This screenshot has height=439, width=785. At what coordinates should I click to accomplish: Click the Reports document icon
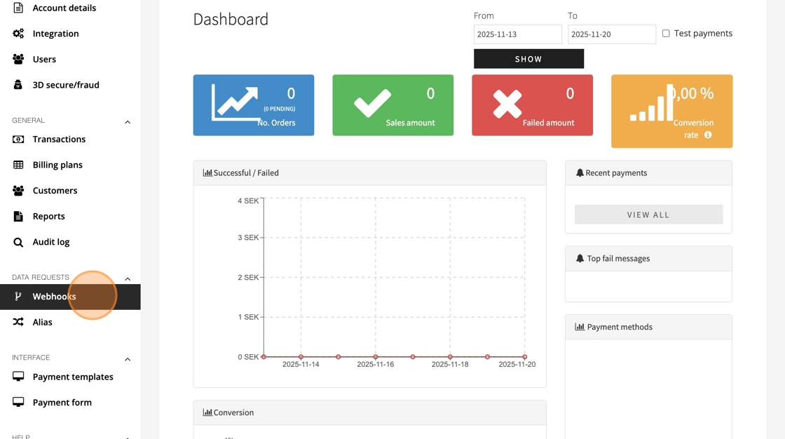18,217
